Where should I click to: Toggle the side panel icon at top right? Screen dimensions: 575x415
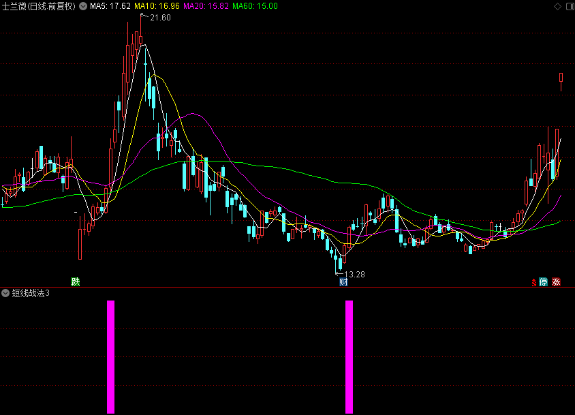[x=570, y=6]
